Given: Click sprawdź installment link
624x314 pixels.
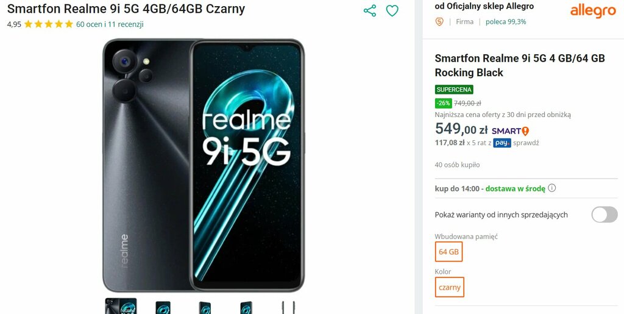Looking at the screenshot, I should click(x=526, y=143).
